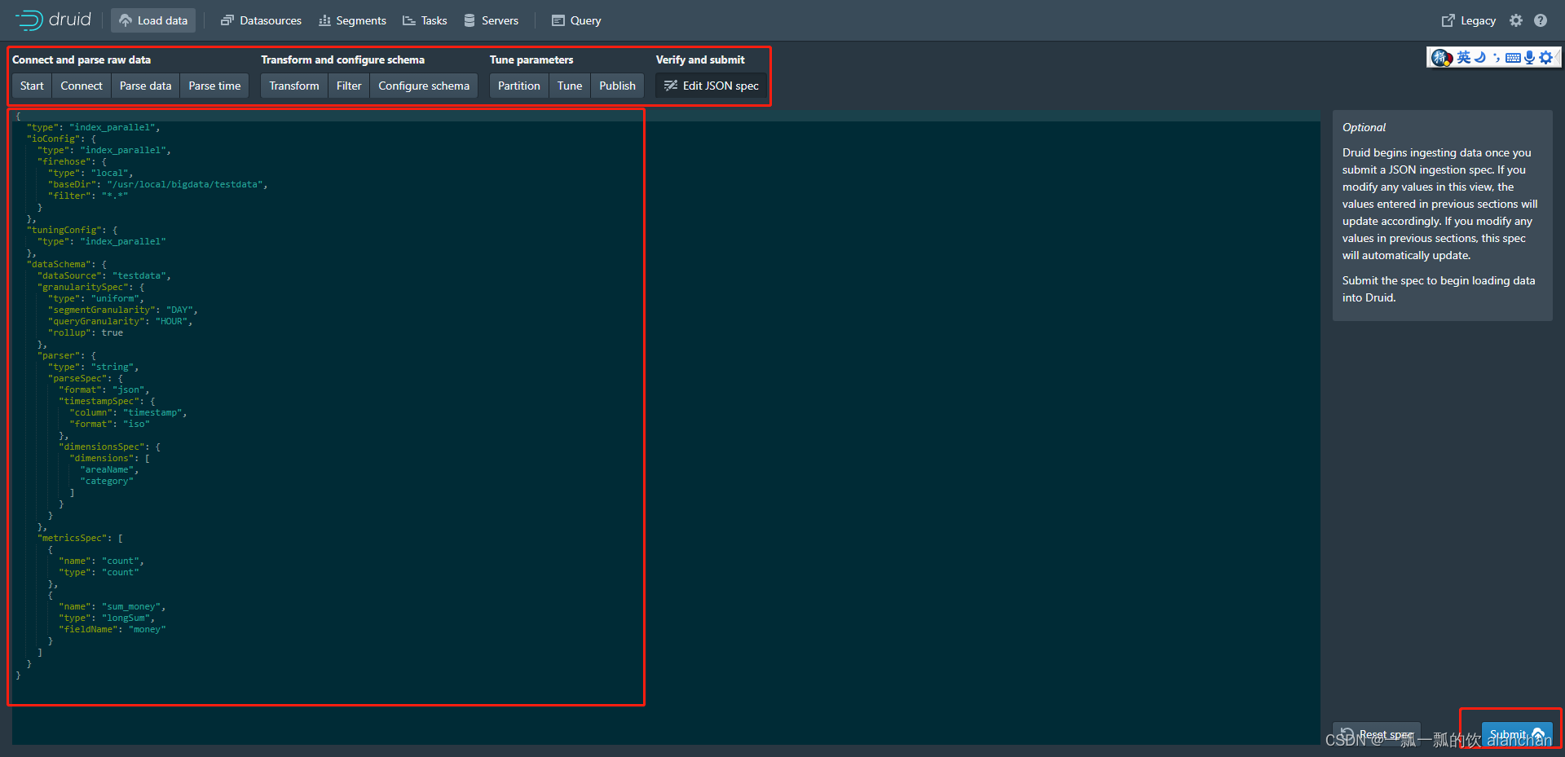Screen dimensions: 1565x757
Task: Go to the Publish step
Action: pyautogui.click(x=617, y=86)
